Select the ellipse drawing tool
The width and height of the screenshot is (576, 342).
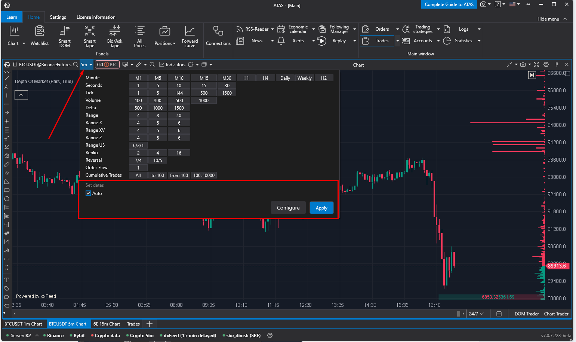pos(7,199)
